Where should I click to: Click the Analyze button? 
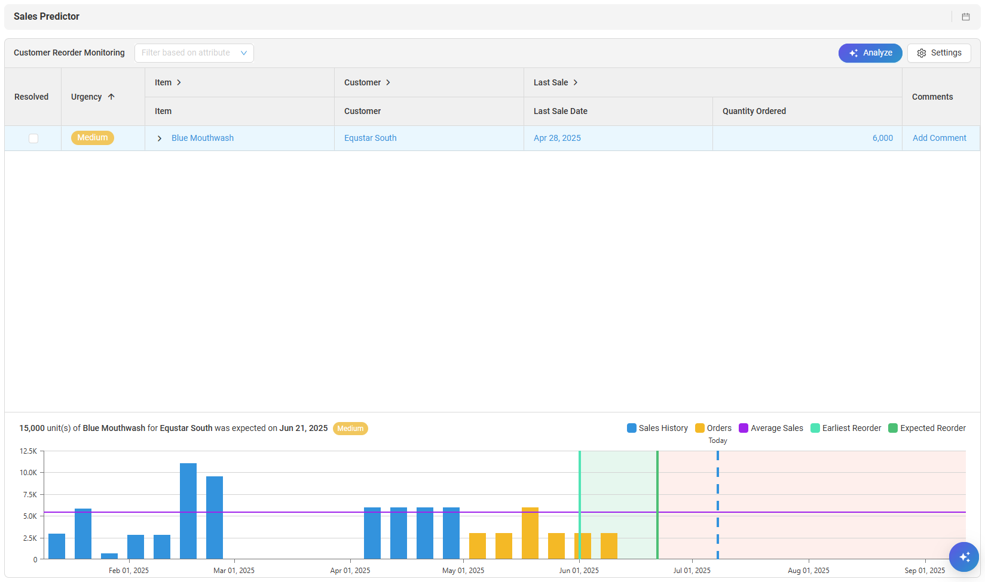pyautogui.click(x=870, y=53)
